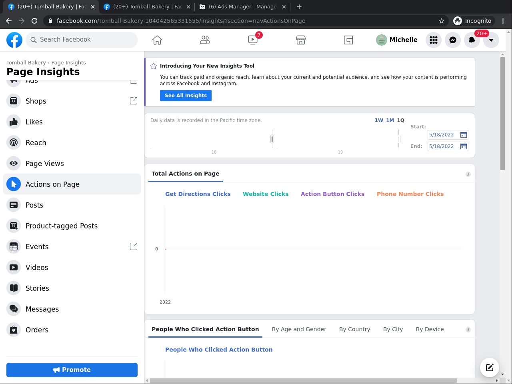Open the End date calendar picker
This screenshot has height=384, width=512.
click(464, 146)
